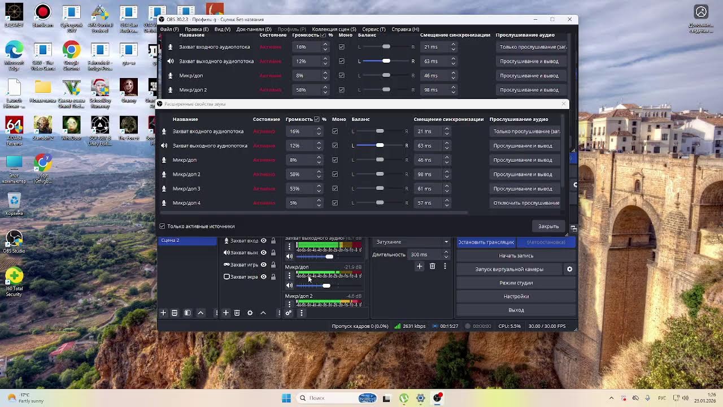Open scene filters icon in Scenes dock
Viewport: 723px width, 407px height.
(x=188, y=313)
